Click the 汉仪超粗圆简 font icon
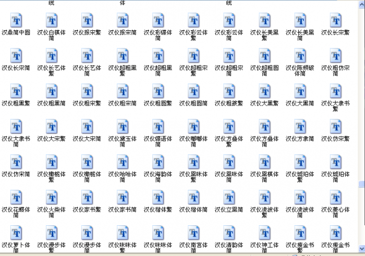Image resolution: width=365 pixels, height=256 pixels. (264, 56)
